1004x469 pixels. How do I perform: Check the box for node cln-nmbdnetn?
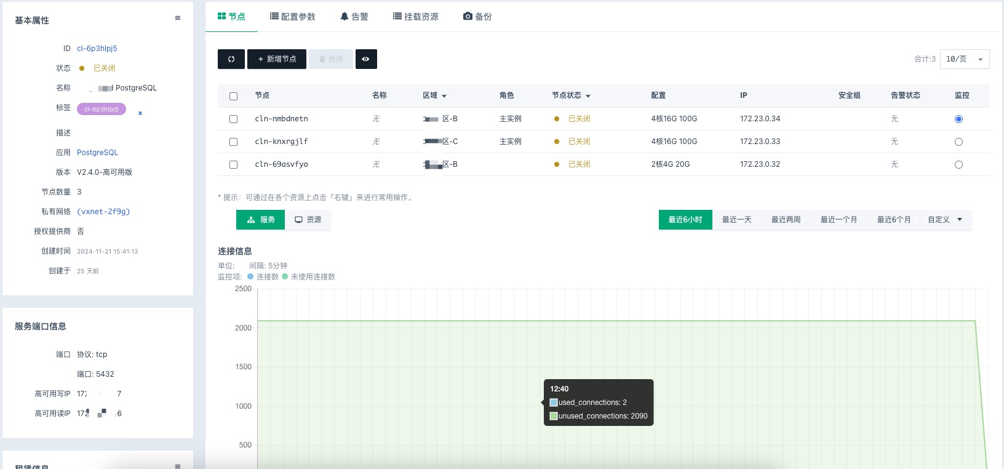point(233,119)
